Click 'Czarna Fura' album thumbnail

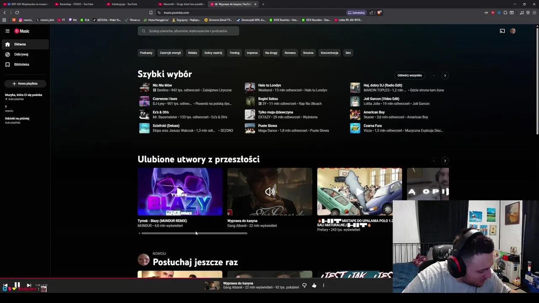pyautogui.click(x=355, y=128)
